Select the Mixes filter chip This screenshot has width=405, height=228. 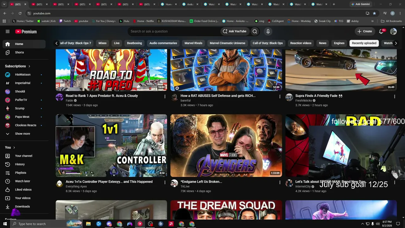(103, 43)
